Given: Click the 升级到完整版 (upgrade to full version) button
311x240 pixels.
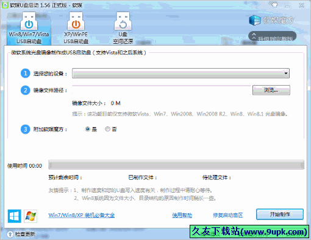Looking at the screenshot, I should (x=272, y=36).
